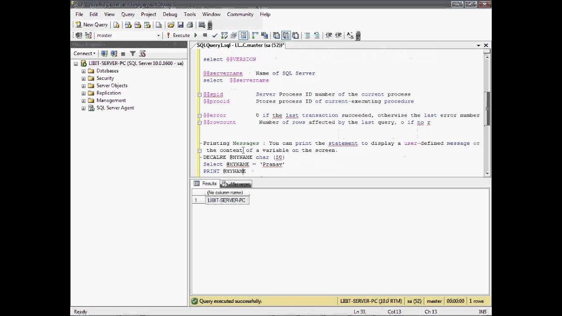Click the Object Explorer stop icon
Screen dimensions: 562x316
click(x=123, y=54)
